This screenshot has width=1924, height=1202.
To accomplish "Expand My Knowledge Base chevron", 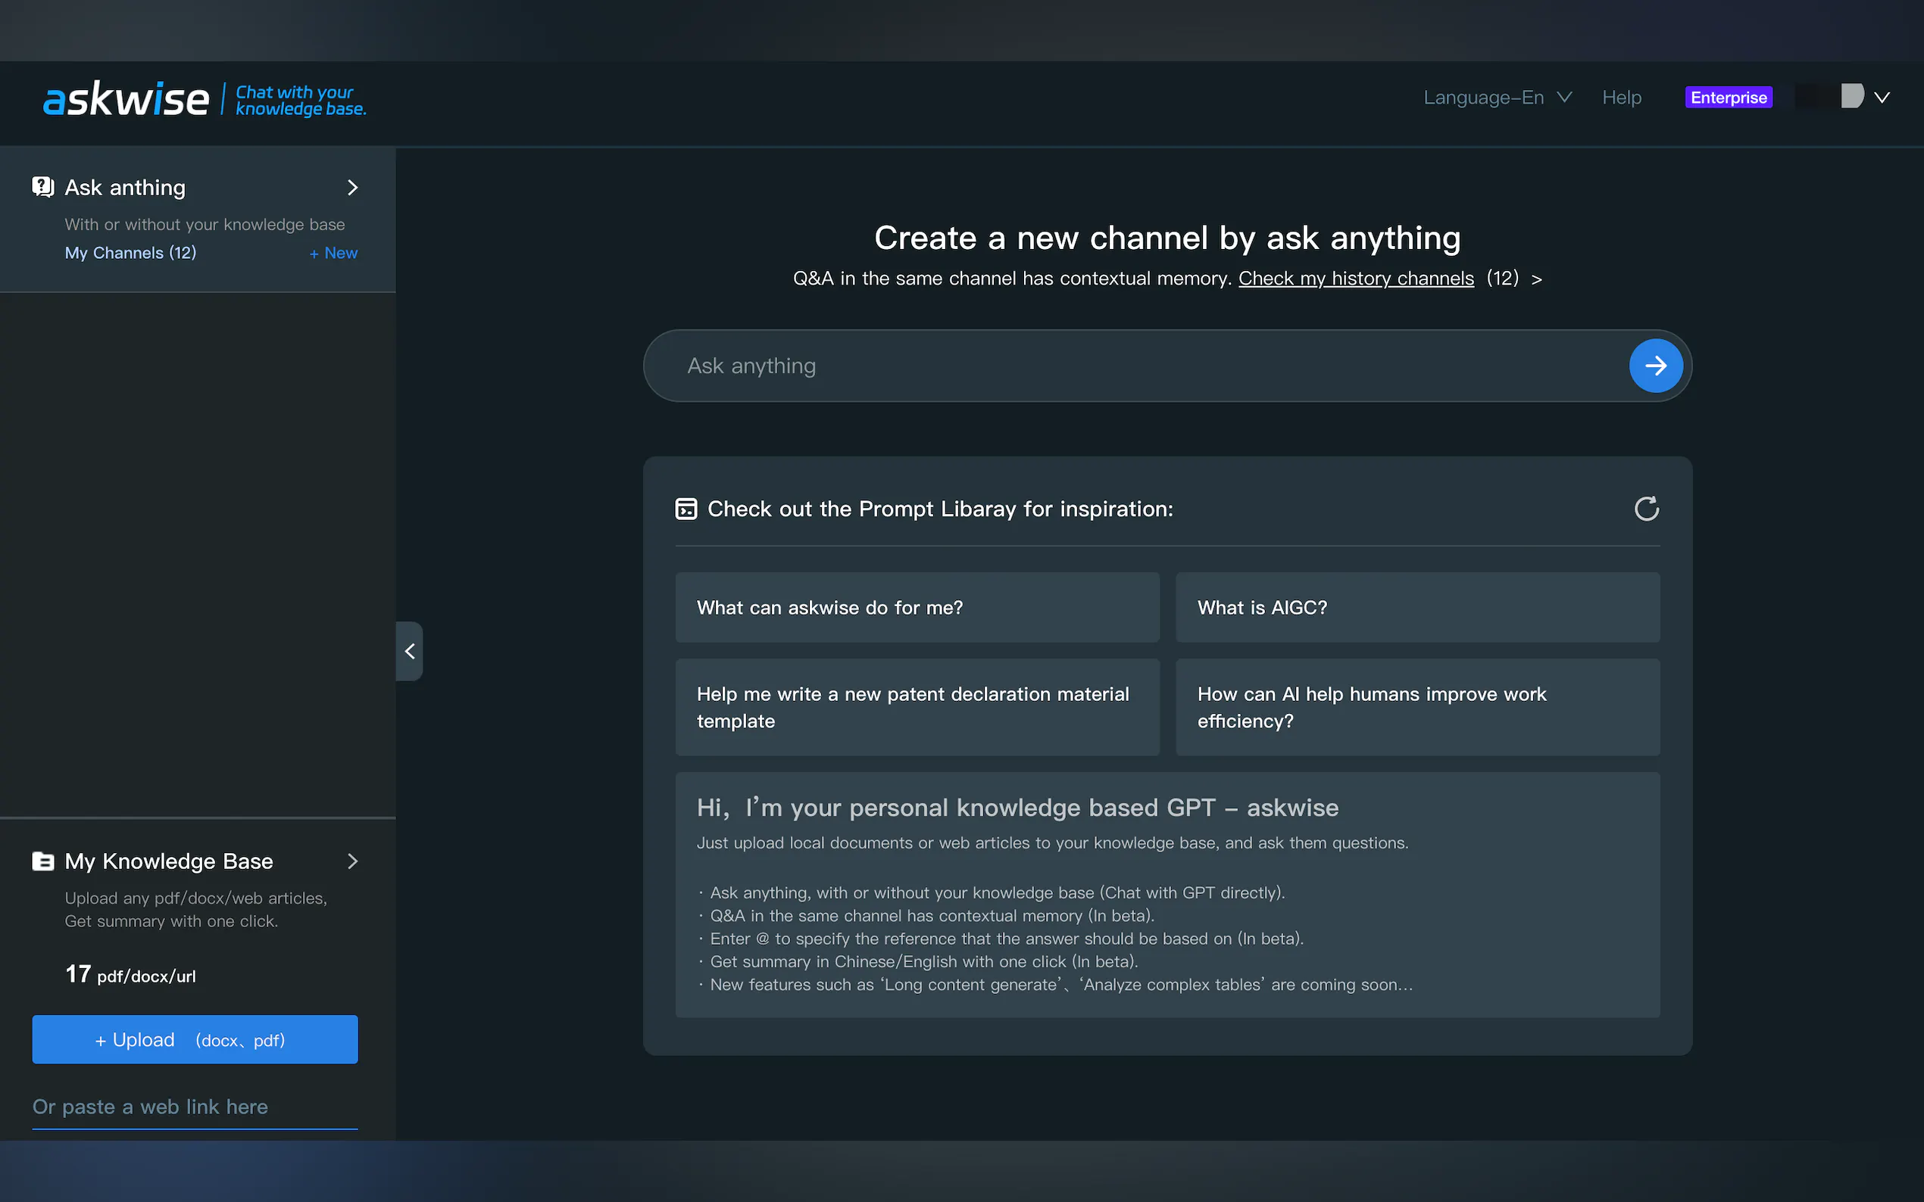I will coord(352,861).
